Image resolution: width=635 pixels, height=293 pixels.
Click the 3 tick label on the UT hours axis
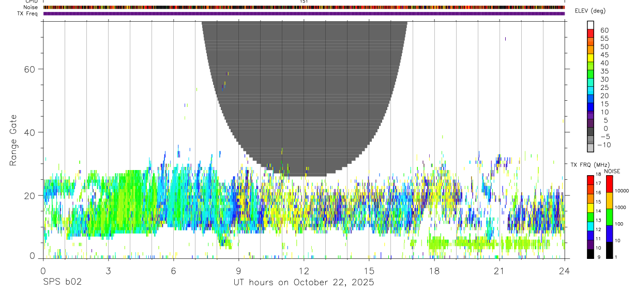tap(108, 270)
